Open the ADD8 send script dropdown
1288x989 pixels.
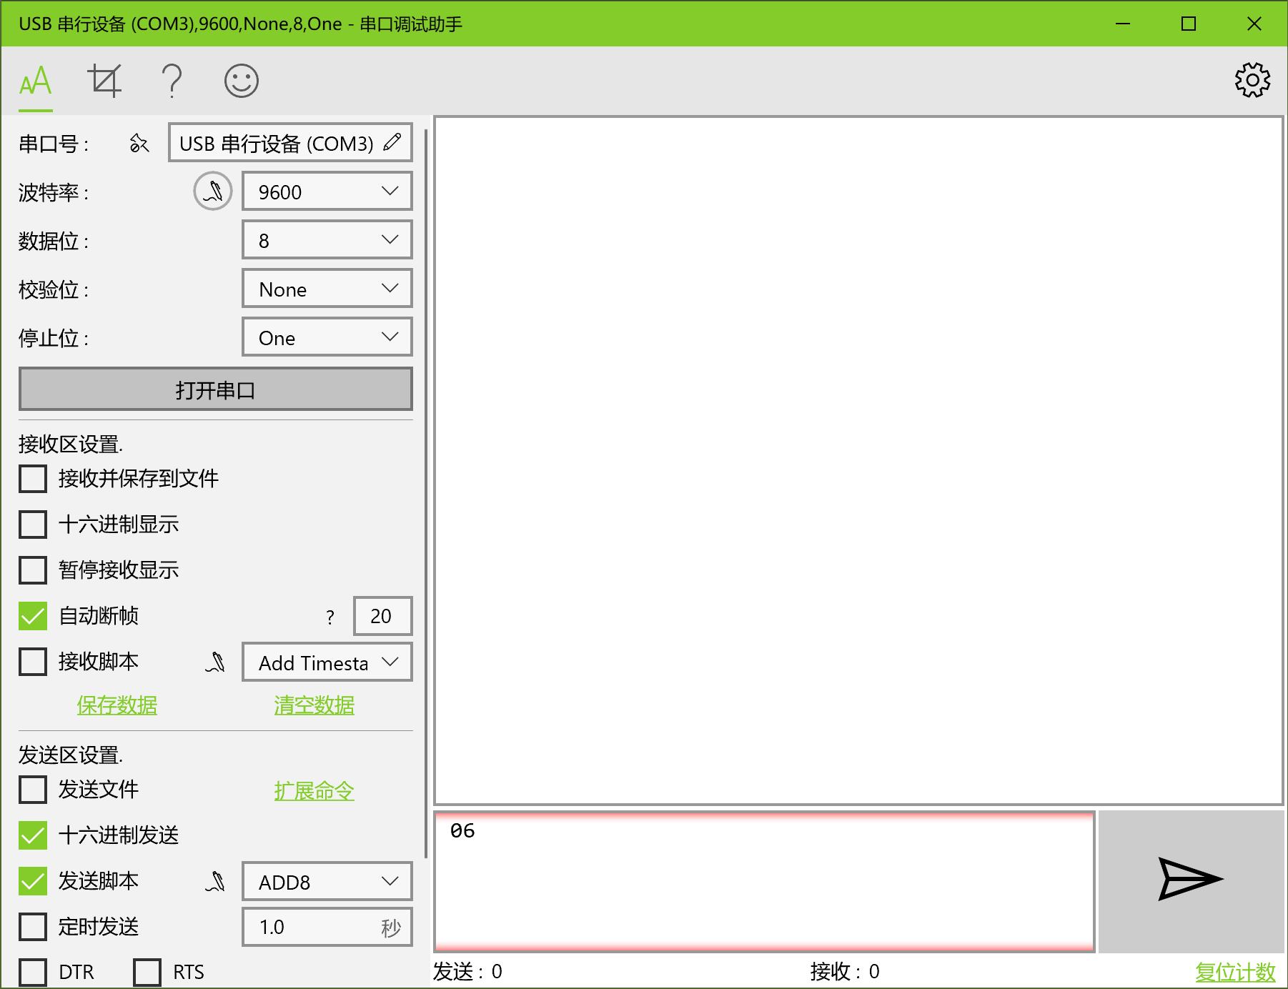click(x=327, y=882)
